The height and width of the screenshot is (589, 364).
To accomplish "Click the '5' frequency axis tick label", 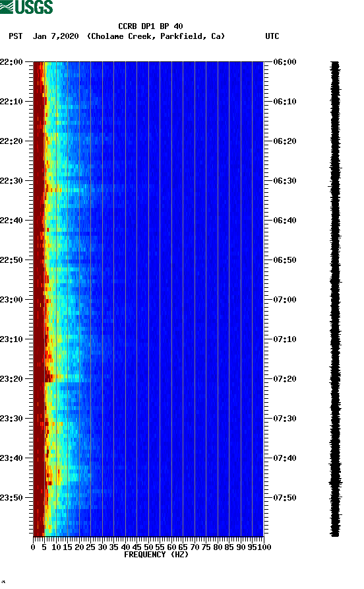I will tap(44, 547).
